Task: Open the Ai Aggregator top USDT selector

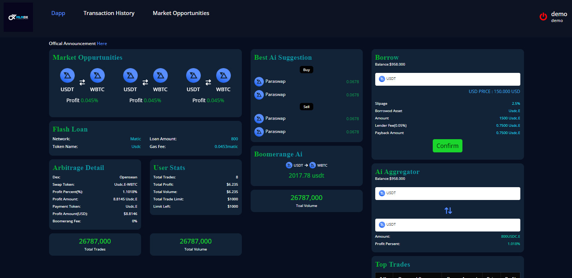Action: click(x=447, y=193)
